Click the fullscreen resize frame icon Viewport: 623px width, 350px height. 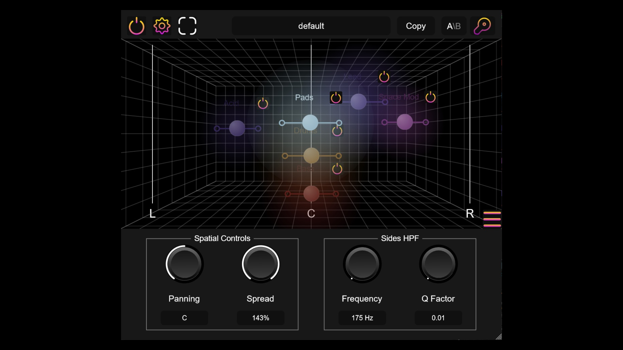(187, 26)
